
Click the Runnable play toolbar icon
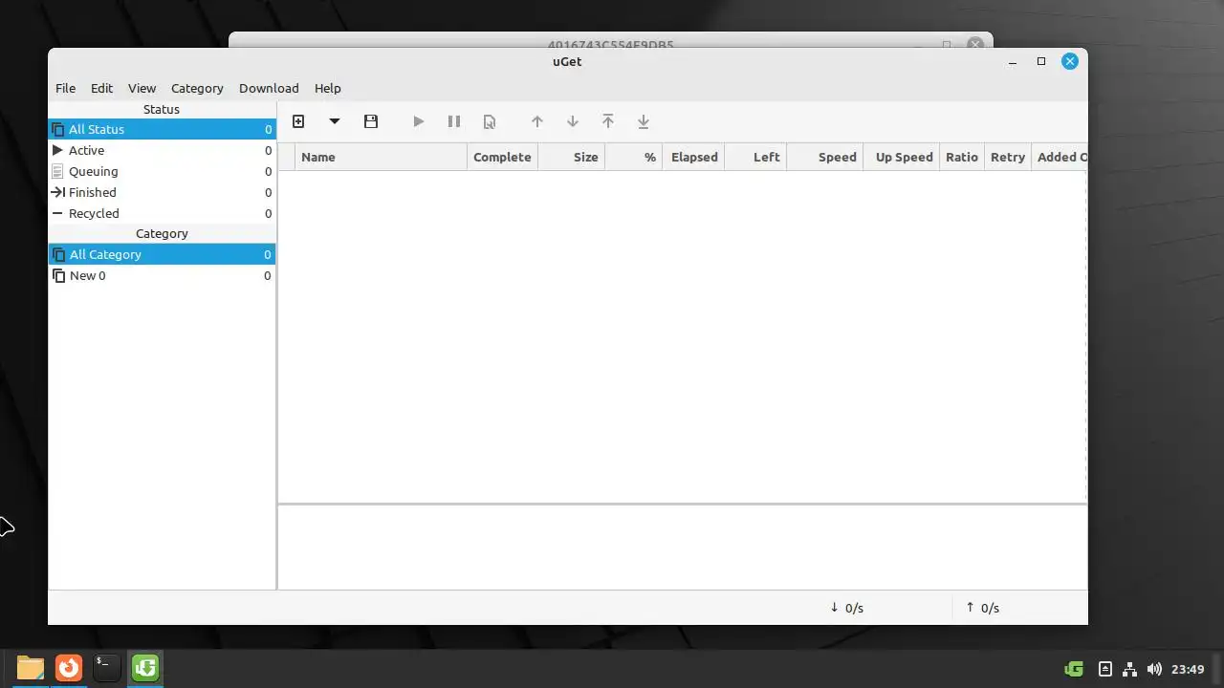[x=418, y=121]
